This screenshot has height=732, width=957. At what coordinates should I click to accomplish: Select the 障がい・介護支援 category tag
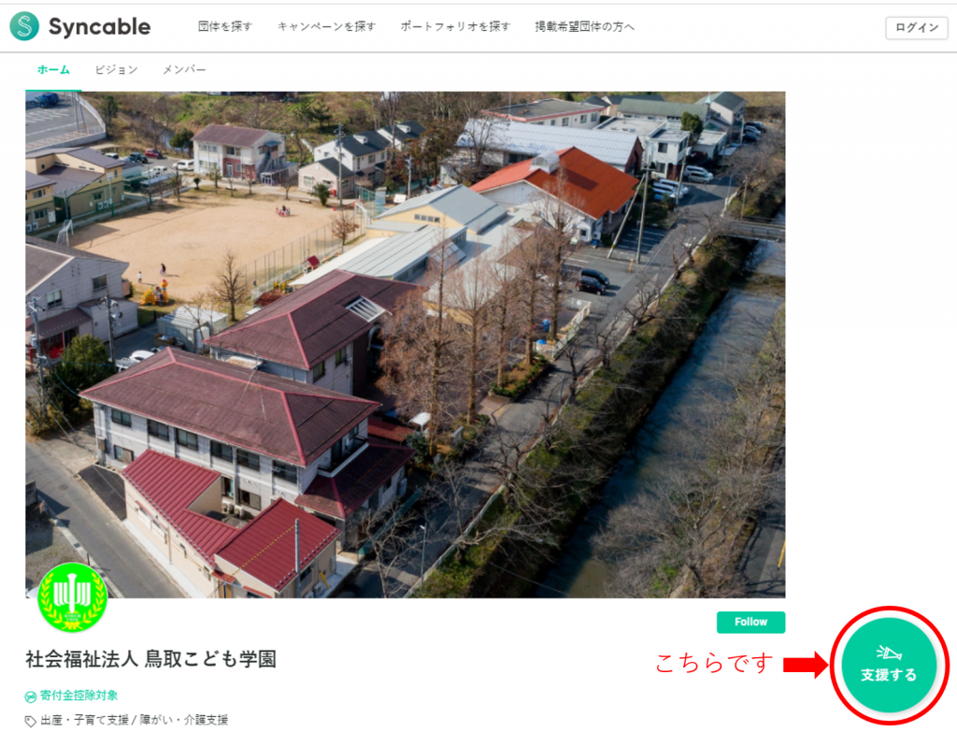coord(184,721)
